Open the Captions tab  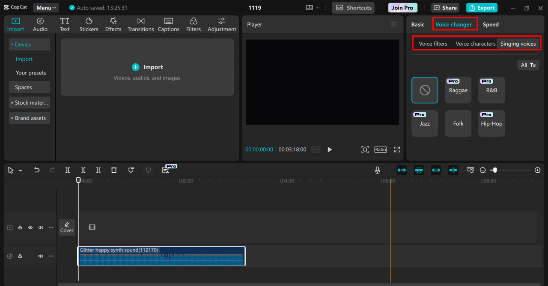pos(168,25)
